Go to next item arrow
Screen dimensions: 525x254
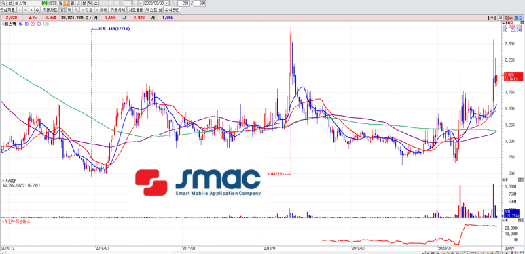31,10
